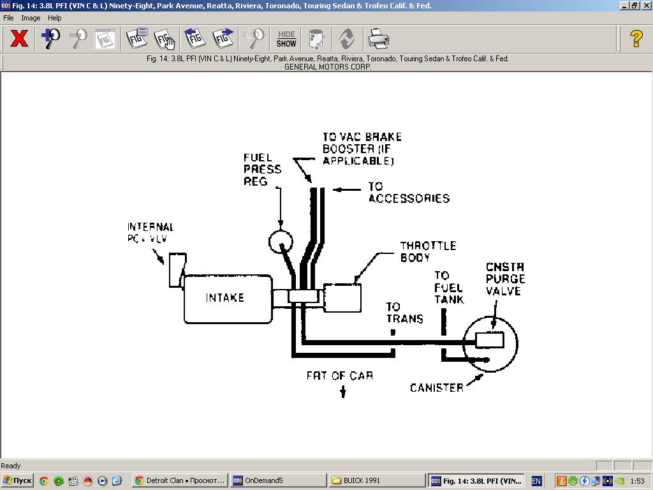The height and width of the screenshot is (490, 653).
Task: Select the Fig. 14 3.8L PFI taskbar button
Action: coord(476,480)
